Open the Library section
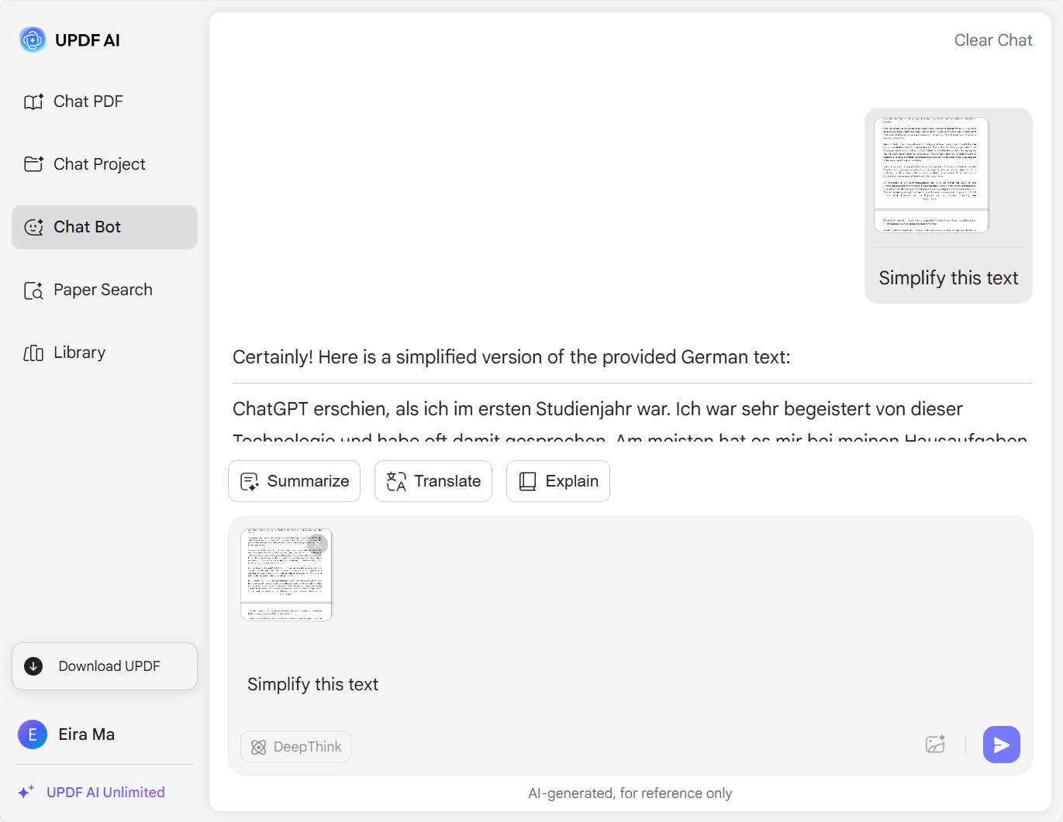Image resolution: width=1063 pixels, height=822 pixels. coord(79,352)
